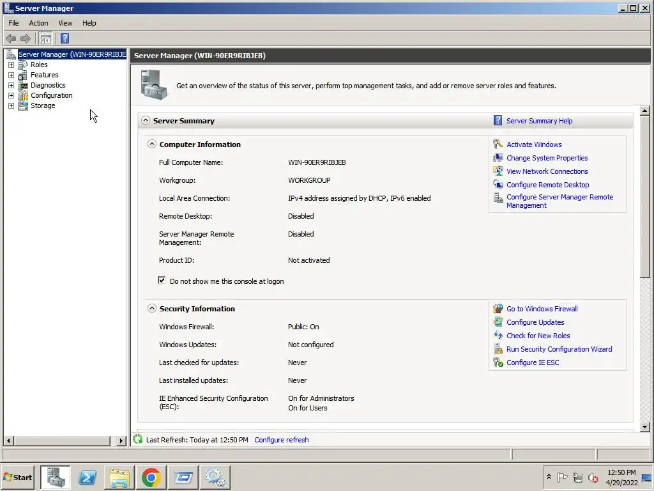Click the vertical scrollbar thumb in details pane
Image resolution: width=654 pixels, height=491 pixels.
pos(645,197)
